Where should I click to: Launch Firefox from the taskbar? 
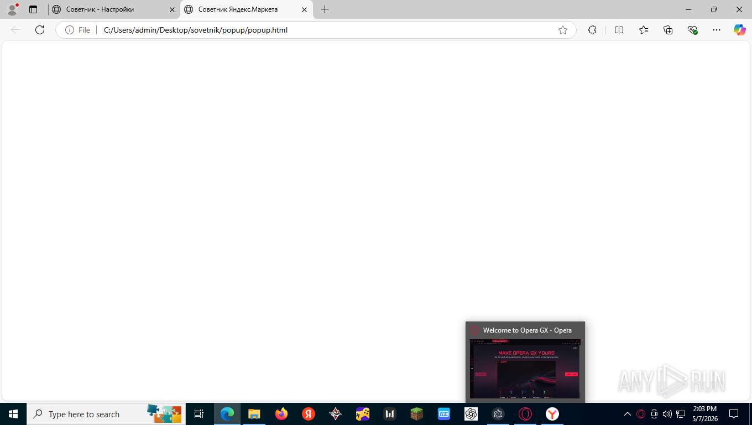[281, 414]
